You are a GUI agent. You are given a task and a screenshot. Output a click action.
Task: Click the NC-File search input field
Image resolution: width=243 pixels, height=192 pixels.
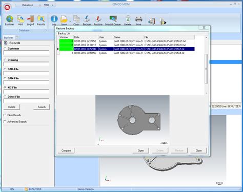click(27, 92)
